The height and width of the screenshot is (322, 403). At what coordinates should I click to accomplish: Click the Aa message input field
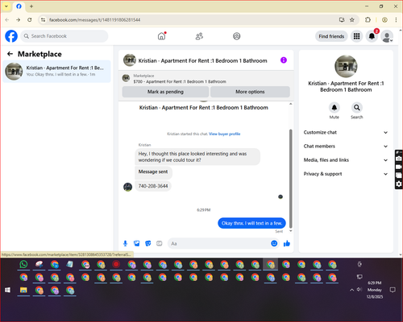click(219, 243)
